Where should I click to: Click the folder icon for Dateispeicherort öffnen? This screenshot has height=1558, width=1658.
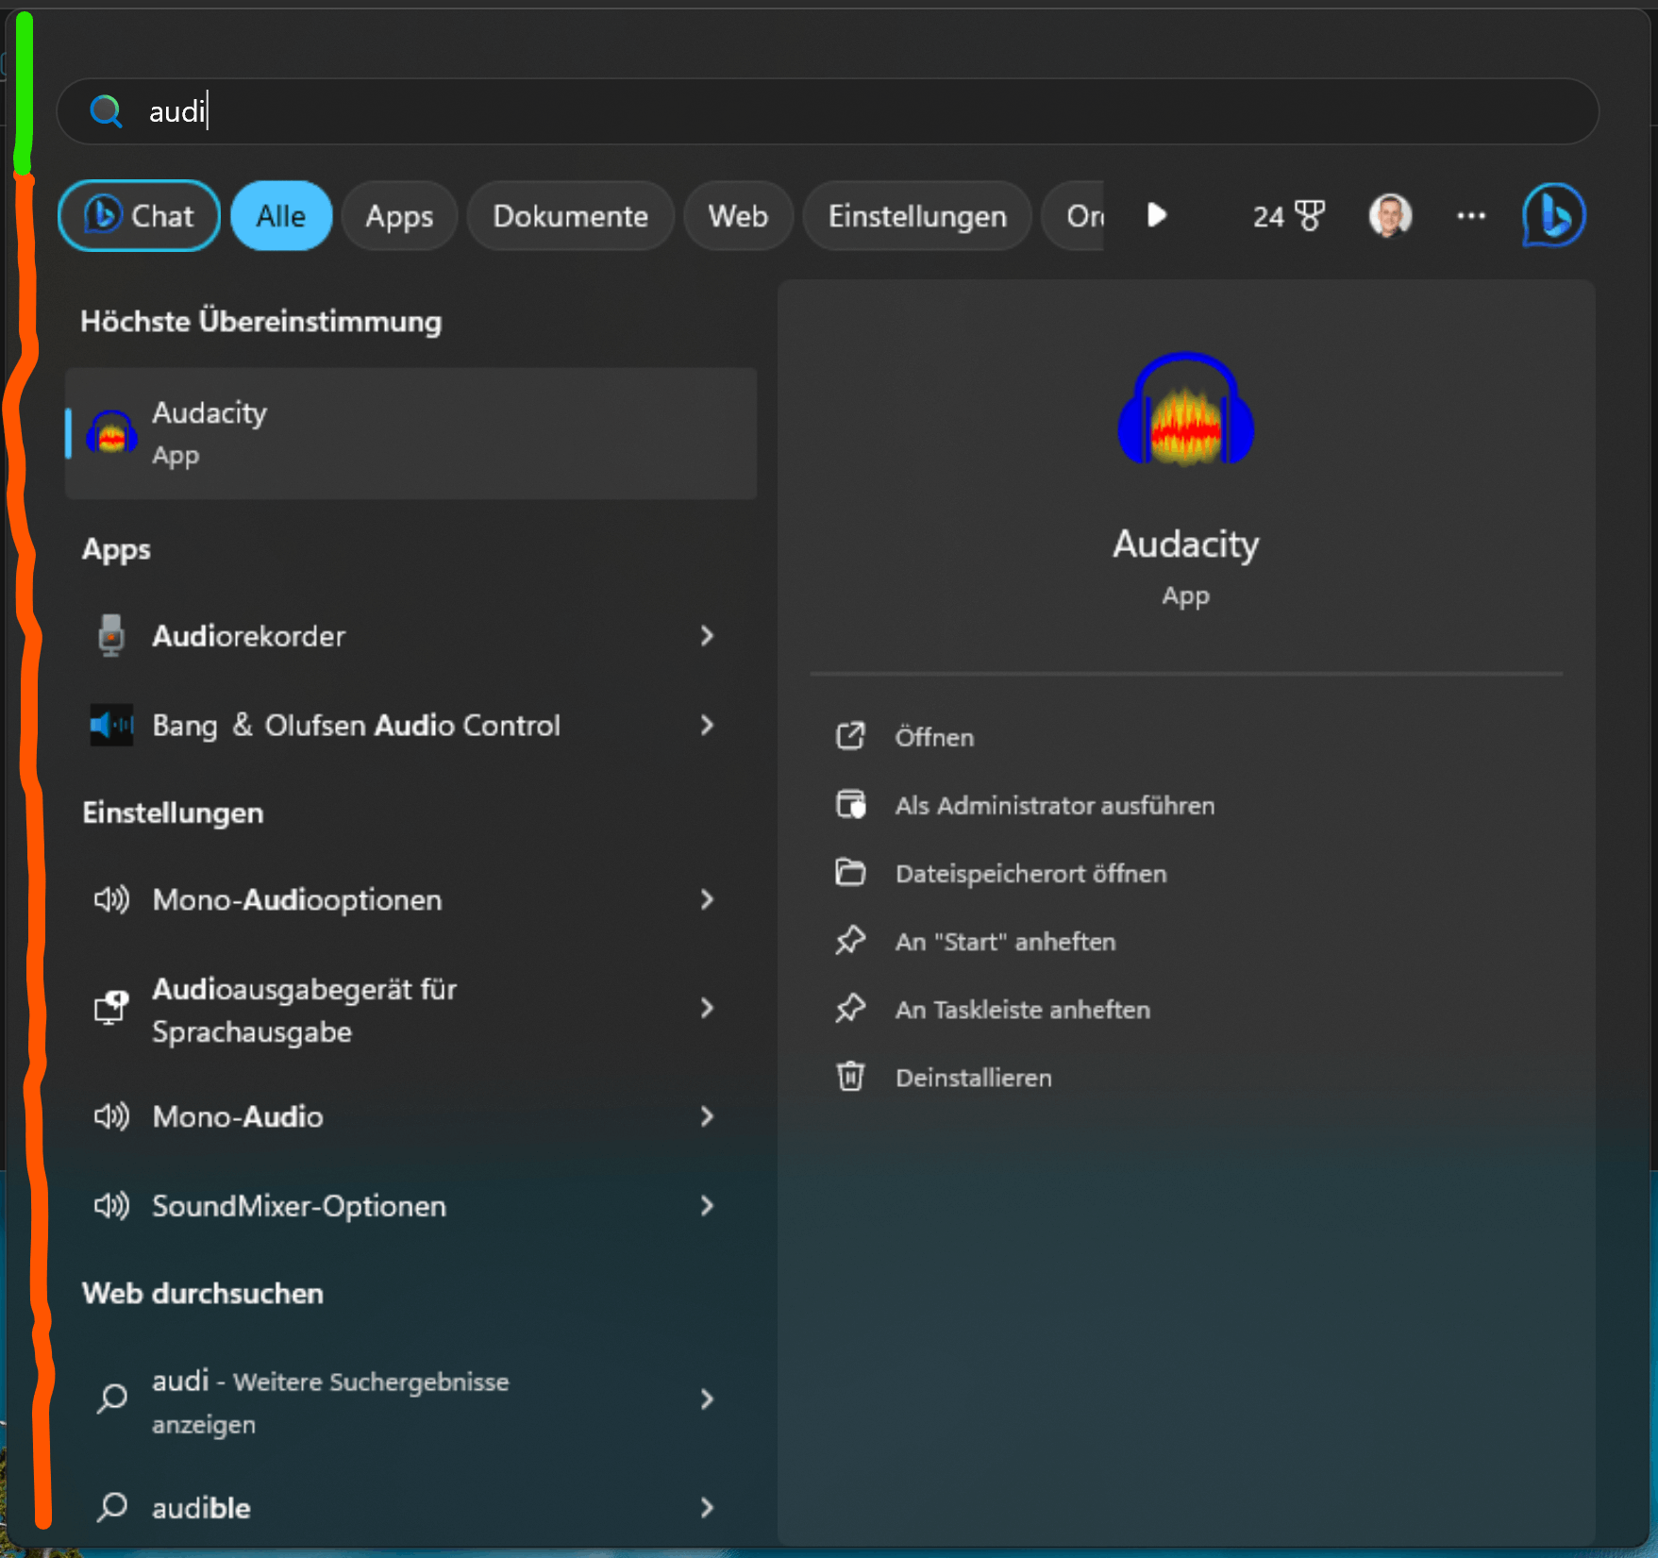point(850,872)
